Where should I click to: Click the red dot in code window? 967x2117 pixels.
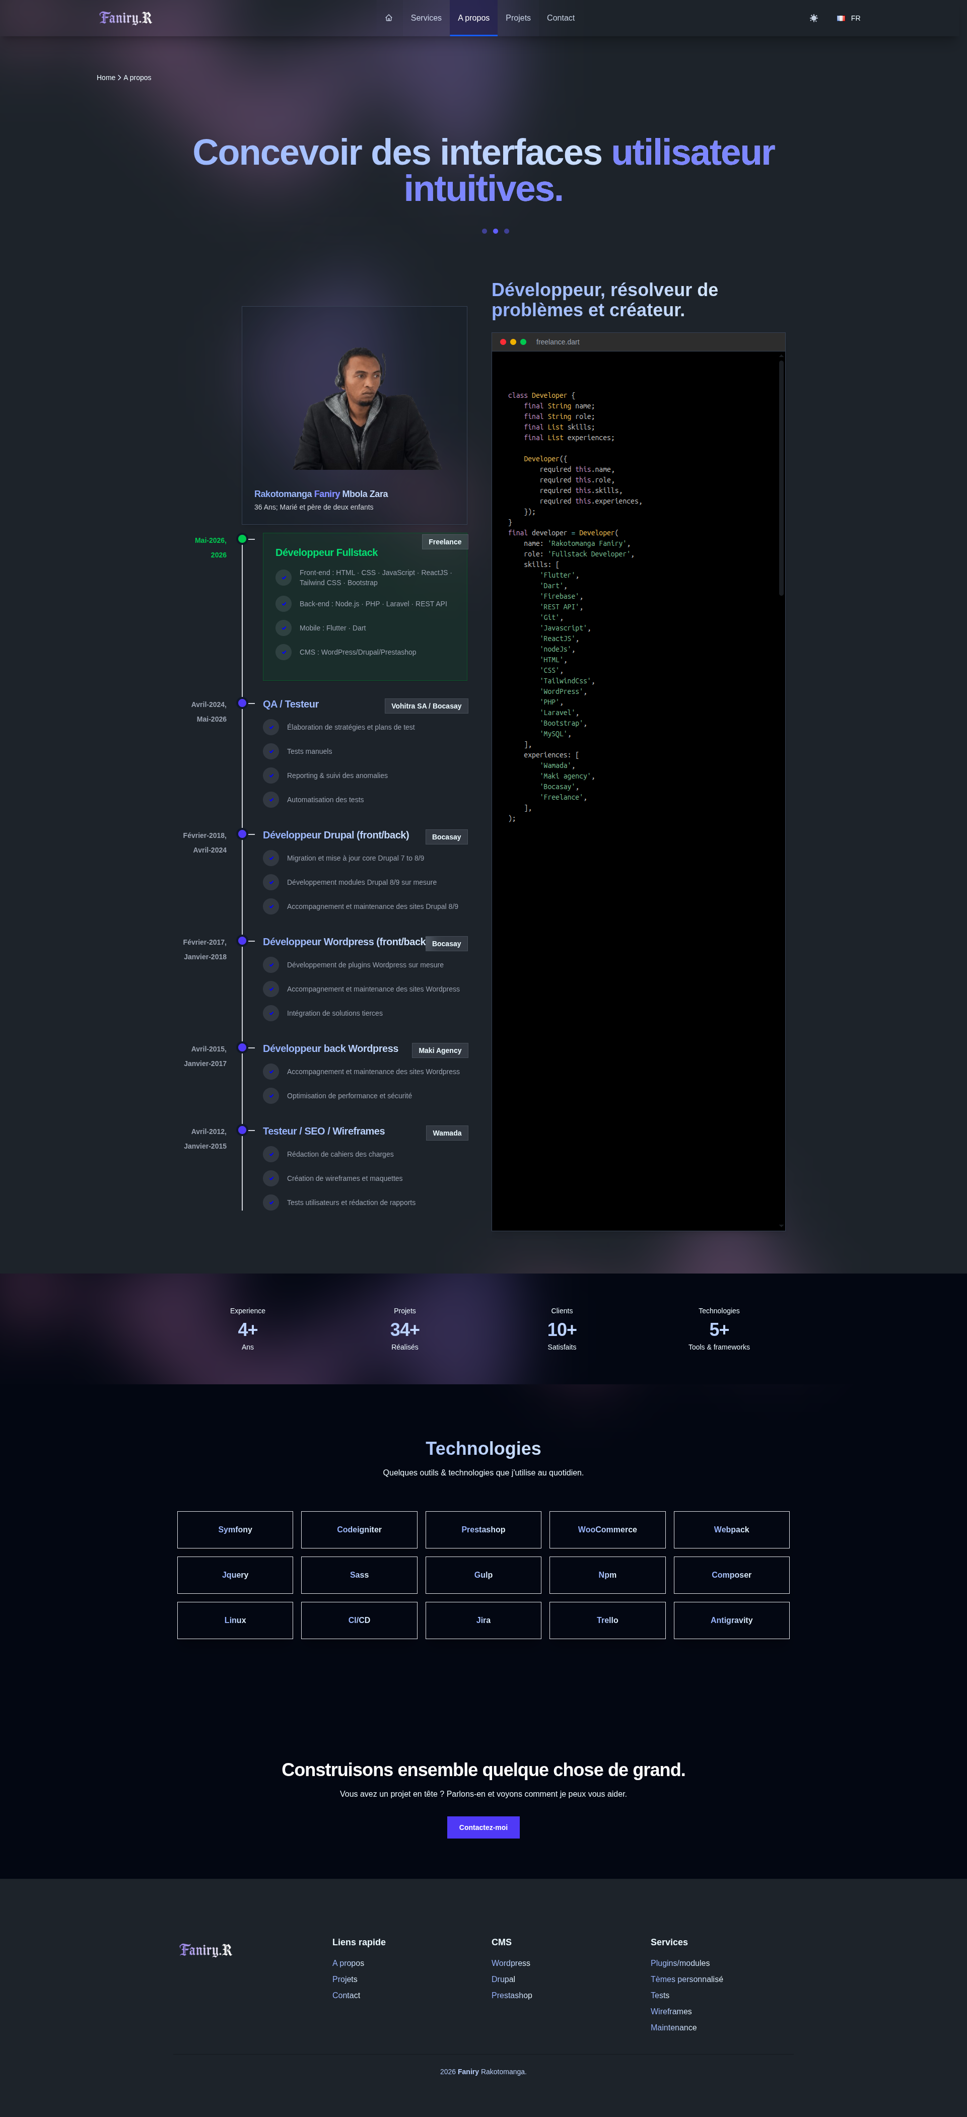pyautogui.click(x=503, y=342)
